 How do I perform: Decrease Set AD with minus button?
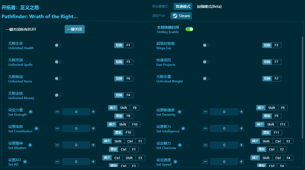57,162
